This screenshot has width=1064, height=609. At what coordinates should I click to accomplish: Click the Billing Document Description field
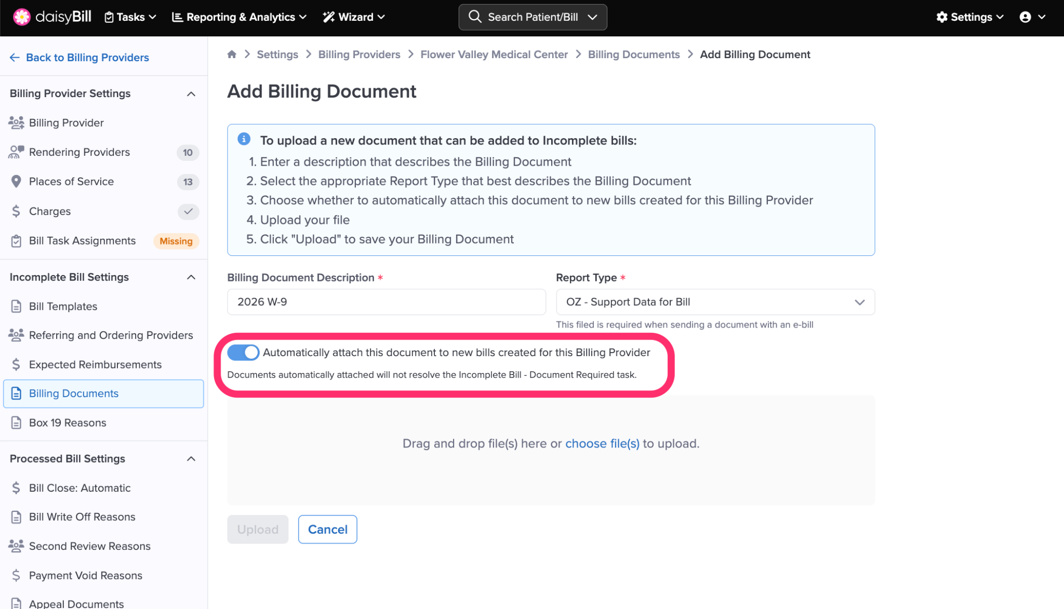click(386, 302)
